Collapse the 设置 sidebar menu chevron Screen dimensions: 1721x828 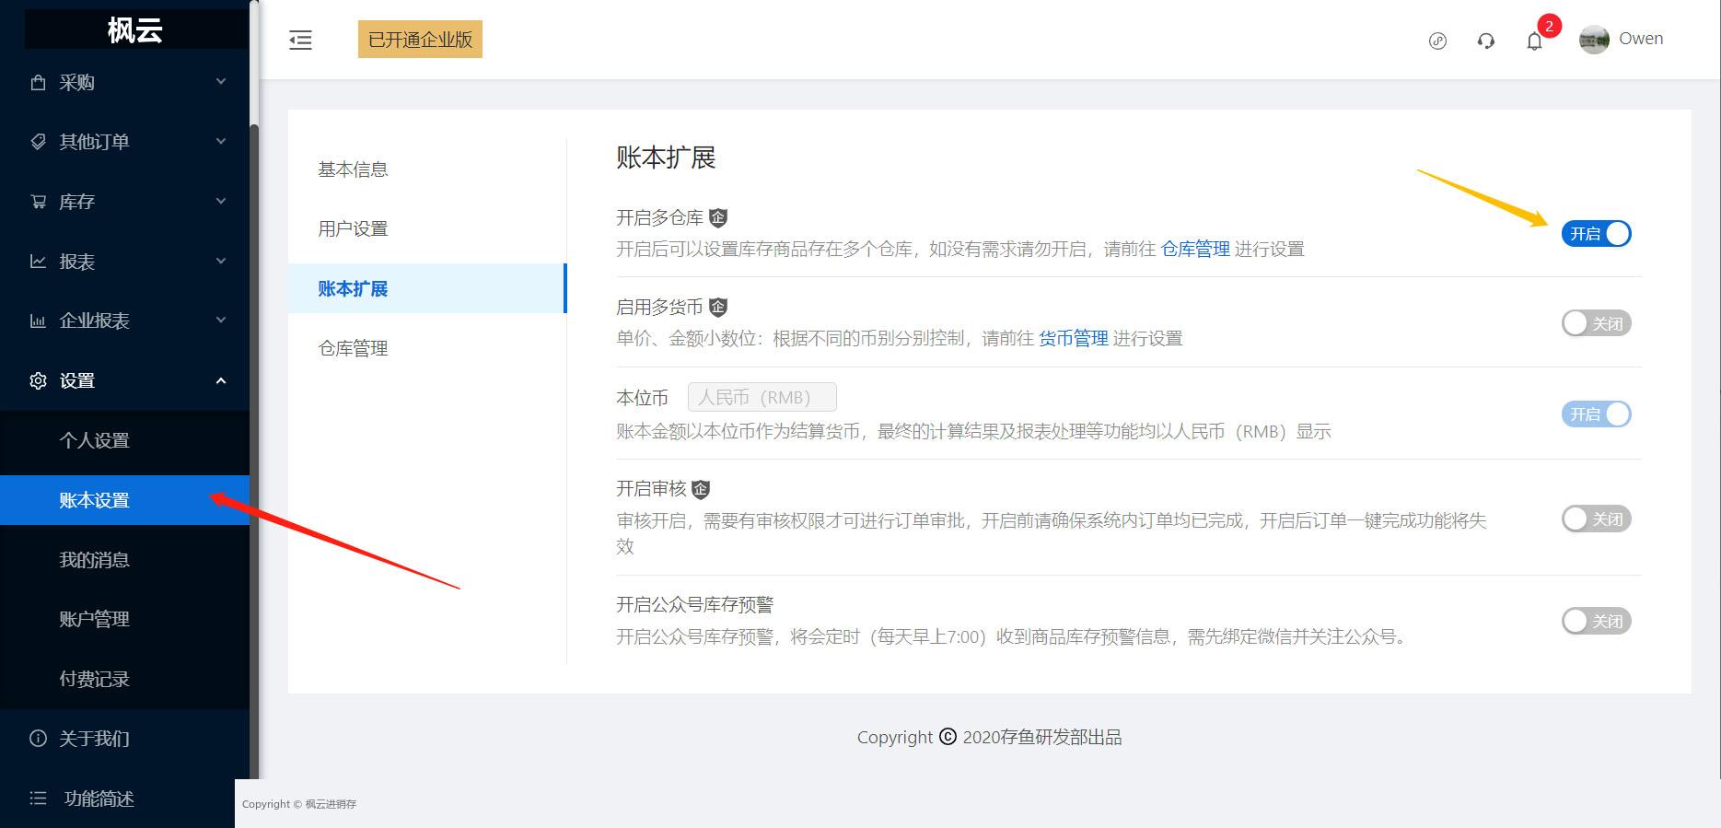coord(221,380)
